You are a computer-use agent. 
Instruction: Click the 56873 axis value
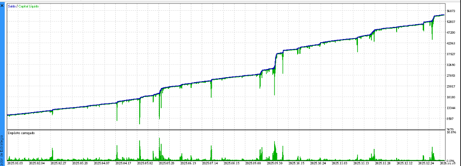451,11
